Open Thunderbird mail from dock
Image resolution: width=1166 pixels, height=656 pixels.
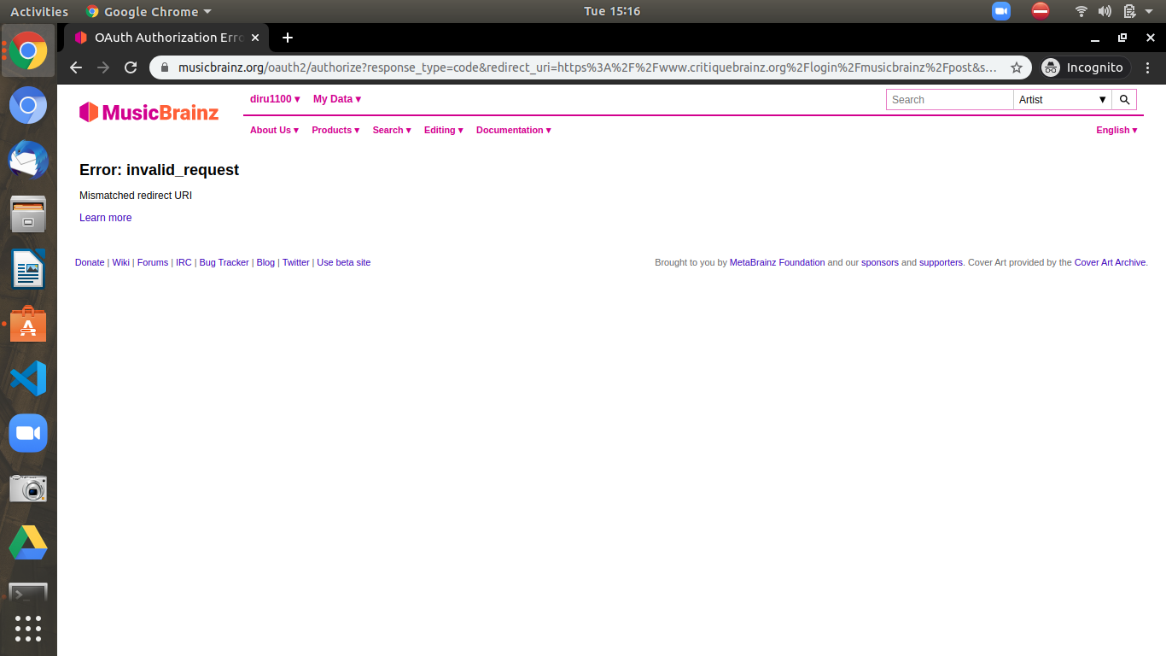point(28,160)
